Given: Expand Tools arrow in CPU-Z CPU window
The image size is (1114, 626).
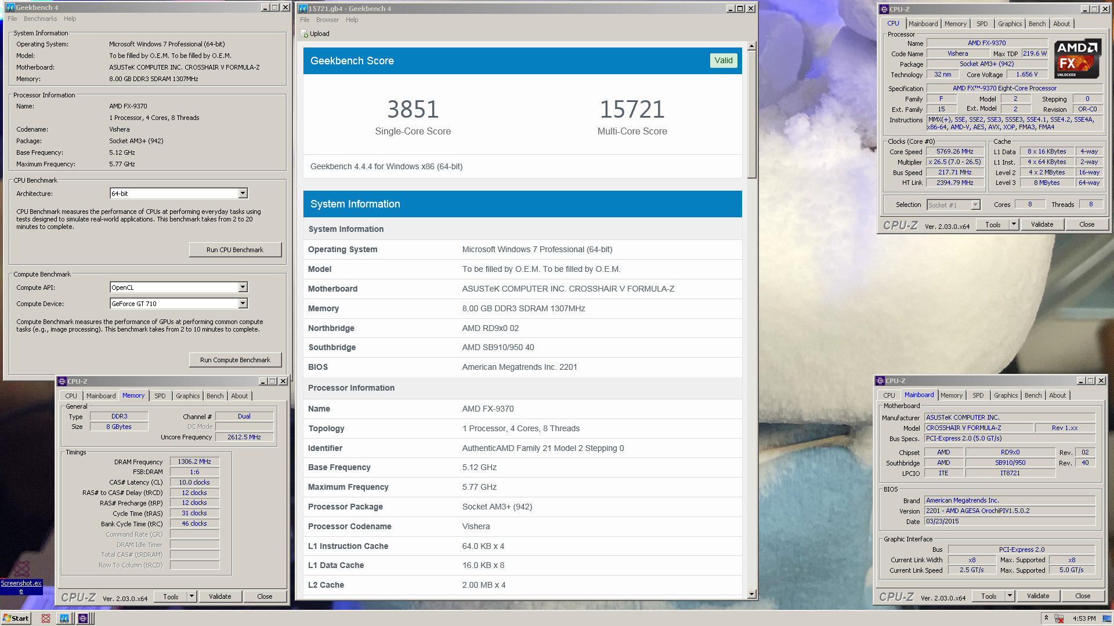Looking at the screenshot, I should coord(1014,224).
